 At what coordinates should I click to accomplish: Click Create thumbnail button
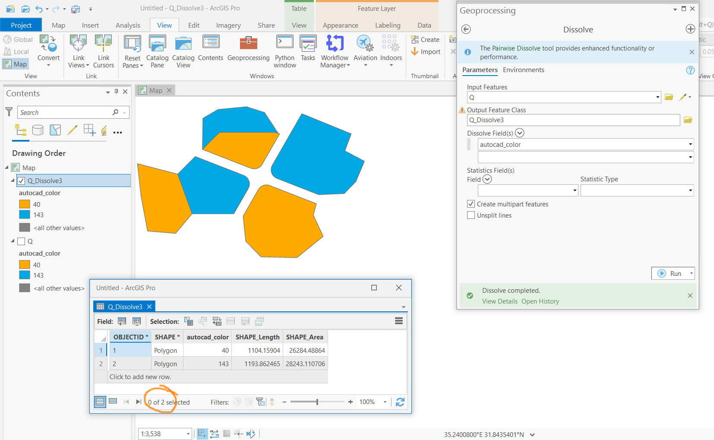tap(425, 40)
